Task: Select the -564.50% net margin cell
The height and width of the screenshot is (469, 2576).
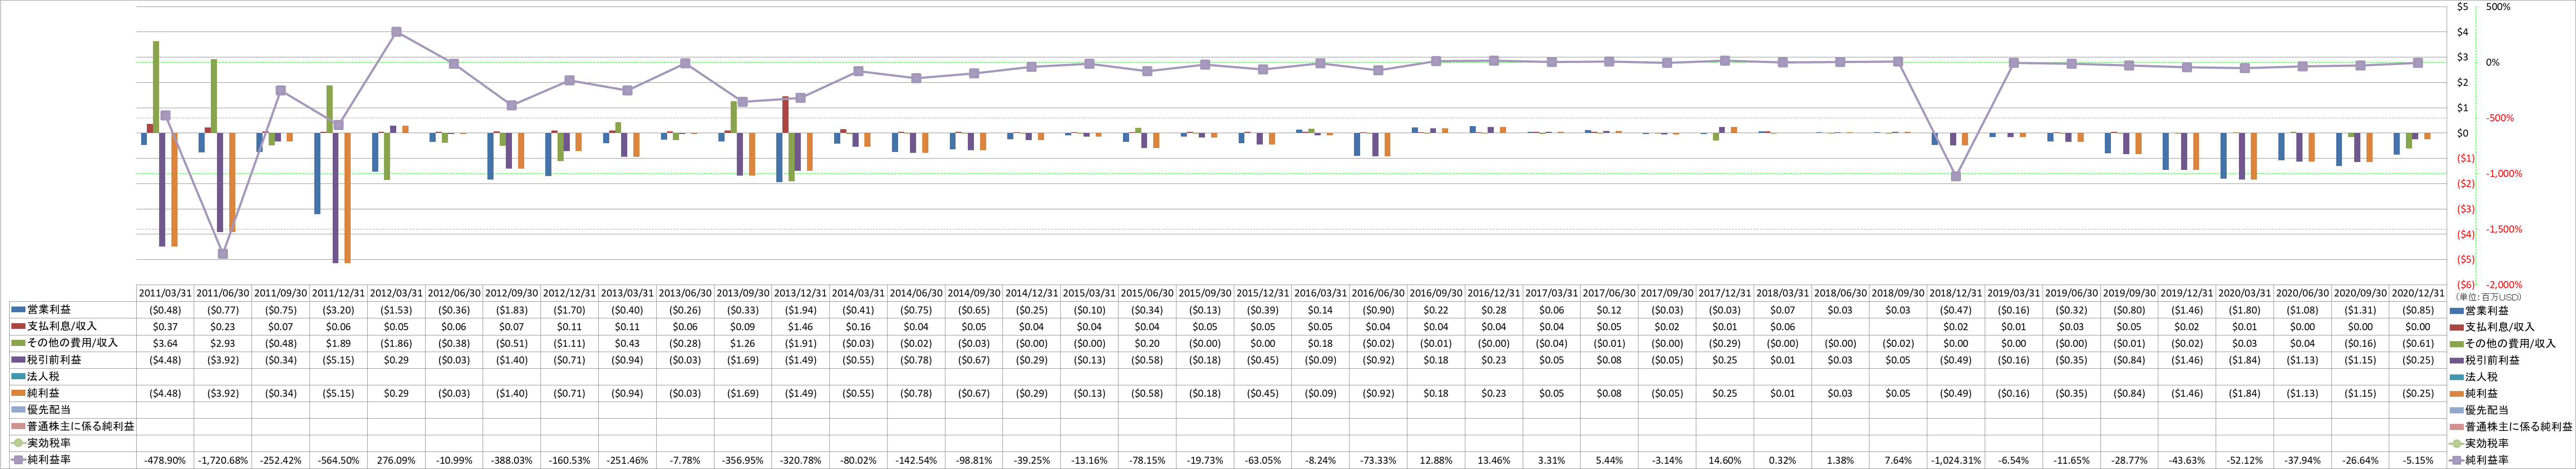Action: 338,461
